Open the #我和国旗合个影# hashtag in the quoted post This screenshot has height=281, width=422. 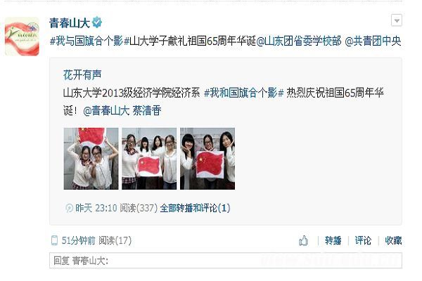pyautogui.click(x=244, y=93)
